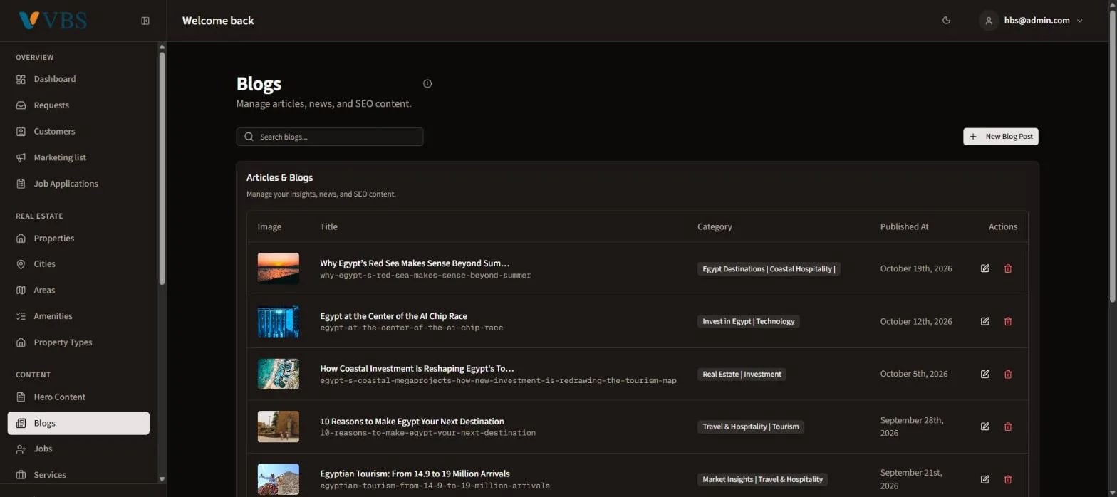
Task: Click the sidebar scroll up arrow
Action: (x=162, y=47)
